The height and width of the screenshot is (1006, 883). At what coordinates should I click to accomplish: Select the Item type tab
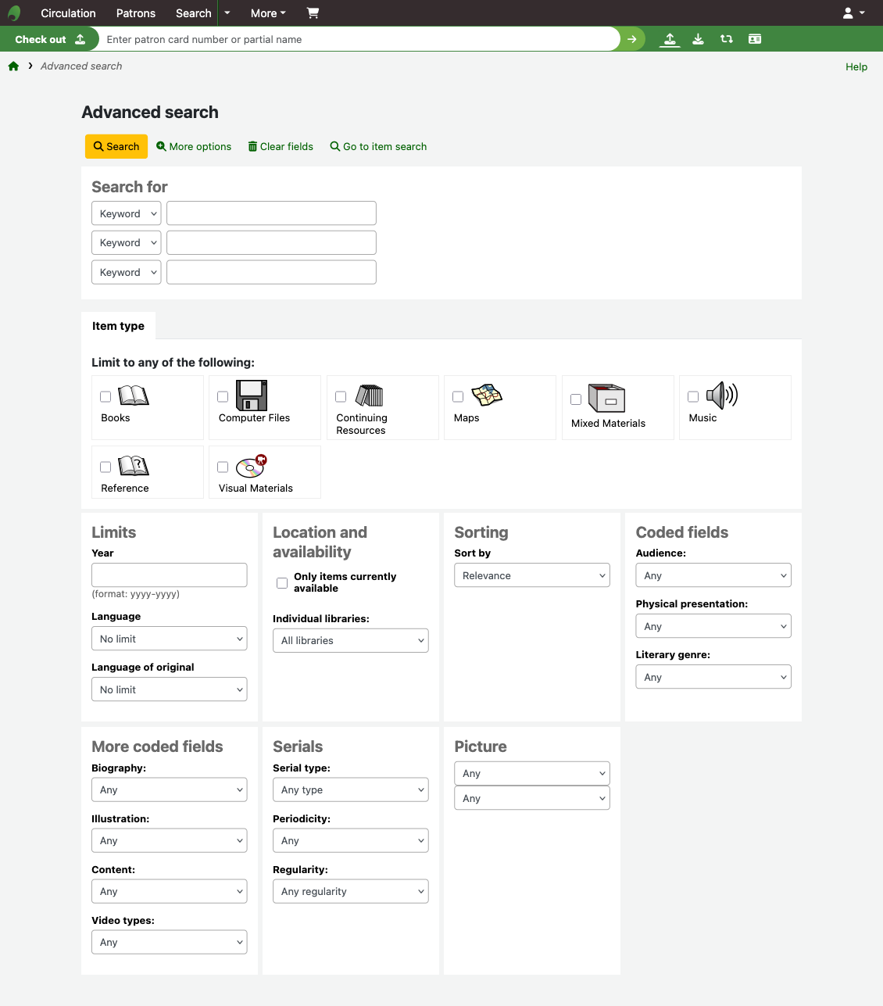tap(118, 326)
